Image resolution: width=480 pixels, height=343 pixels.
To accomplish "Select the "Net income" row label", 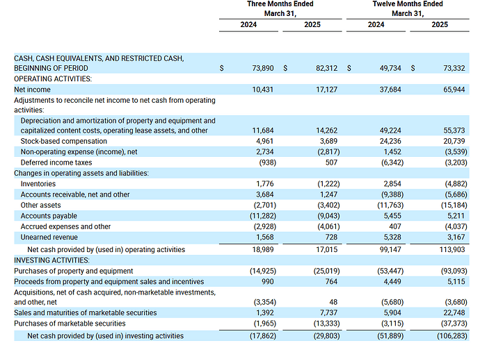I will click(33, 90).
